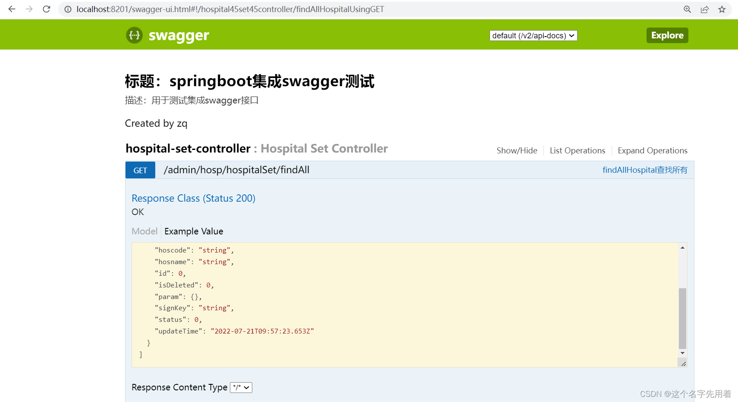Click the "hoscode" line in example JSON
The height and width of the screenshot is (402, 738).
[x=194, y=250]
